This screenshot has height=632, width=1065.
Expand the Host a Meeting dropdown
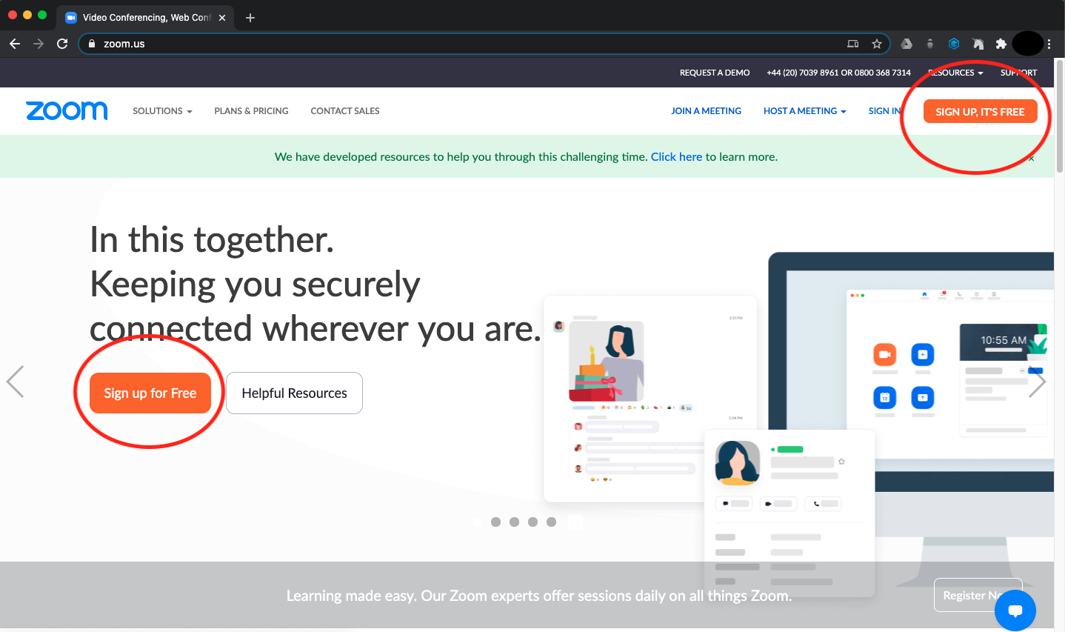804,111
